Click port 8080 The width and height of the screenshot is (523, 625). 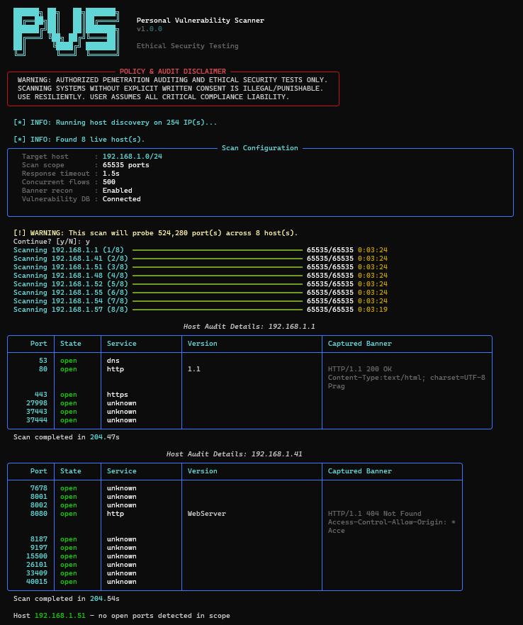point(39,513)
